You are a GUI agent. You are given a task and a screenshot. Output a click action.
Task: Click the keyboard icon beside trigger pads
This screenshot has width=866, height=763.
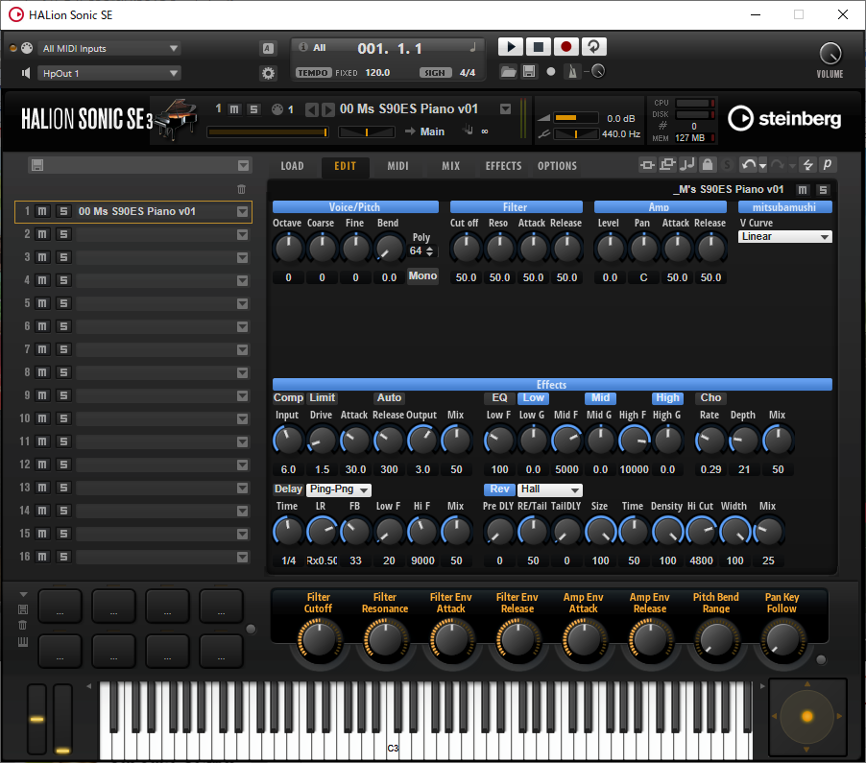pos(23,641)
